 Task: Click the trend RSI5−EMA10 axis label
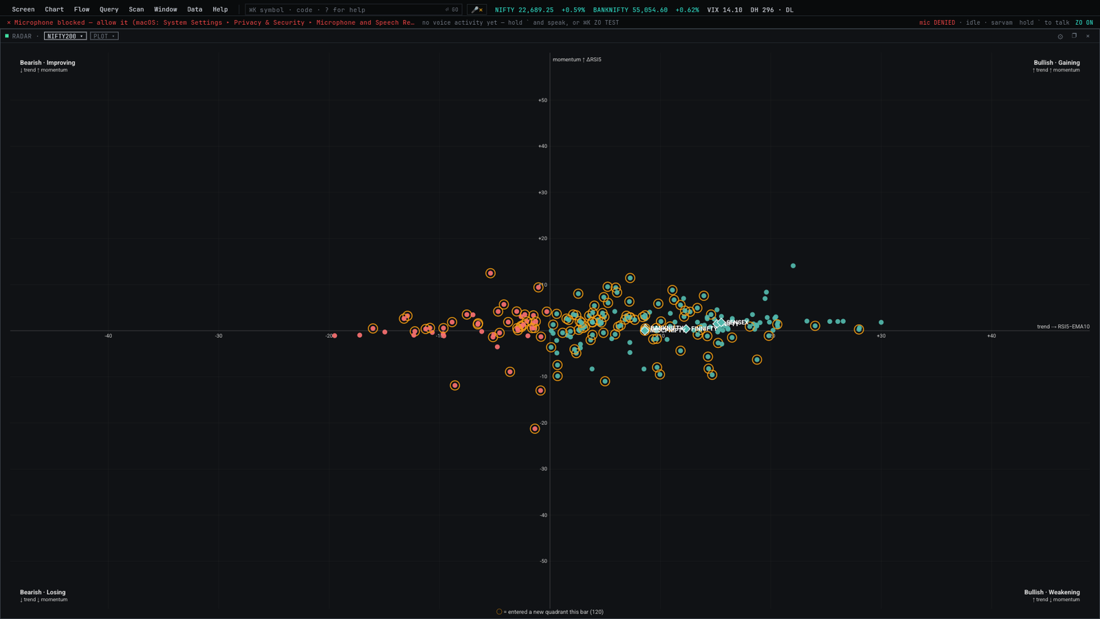coord(1063,327)
